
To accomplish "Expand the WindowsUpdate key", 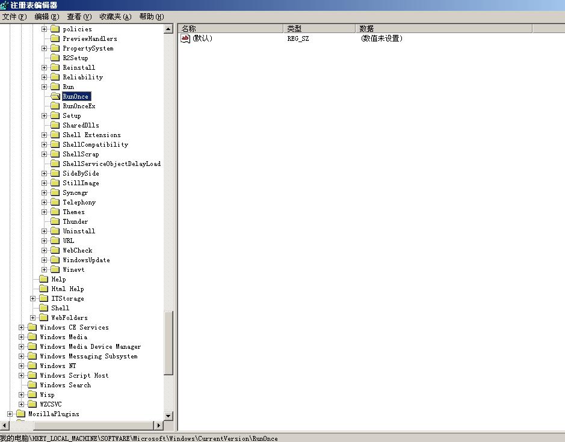I will (x=44, y=260).
